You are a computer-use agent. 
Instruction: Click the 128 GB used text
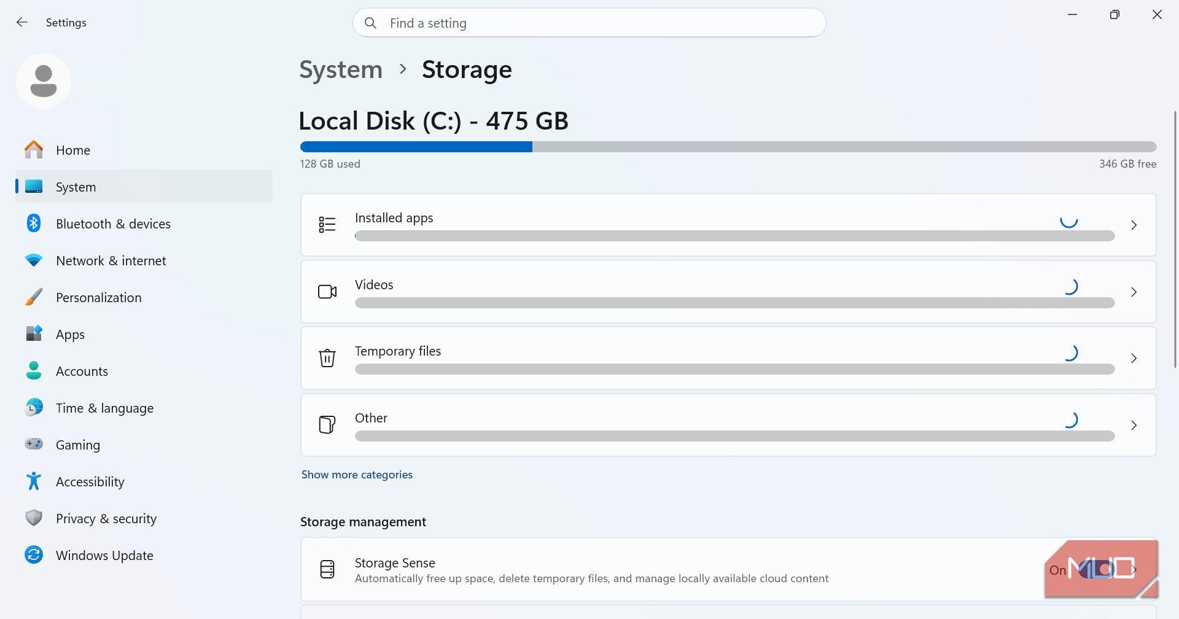point(330,164)
